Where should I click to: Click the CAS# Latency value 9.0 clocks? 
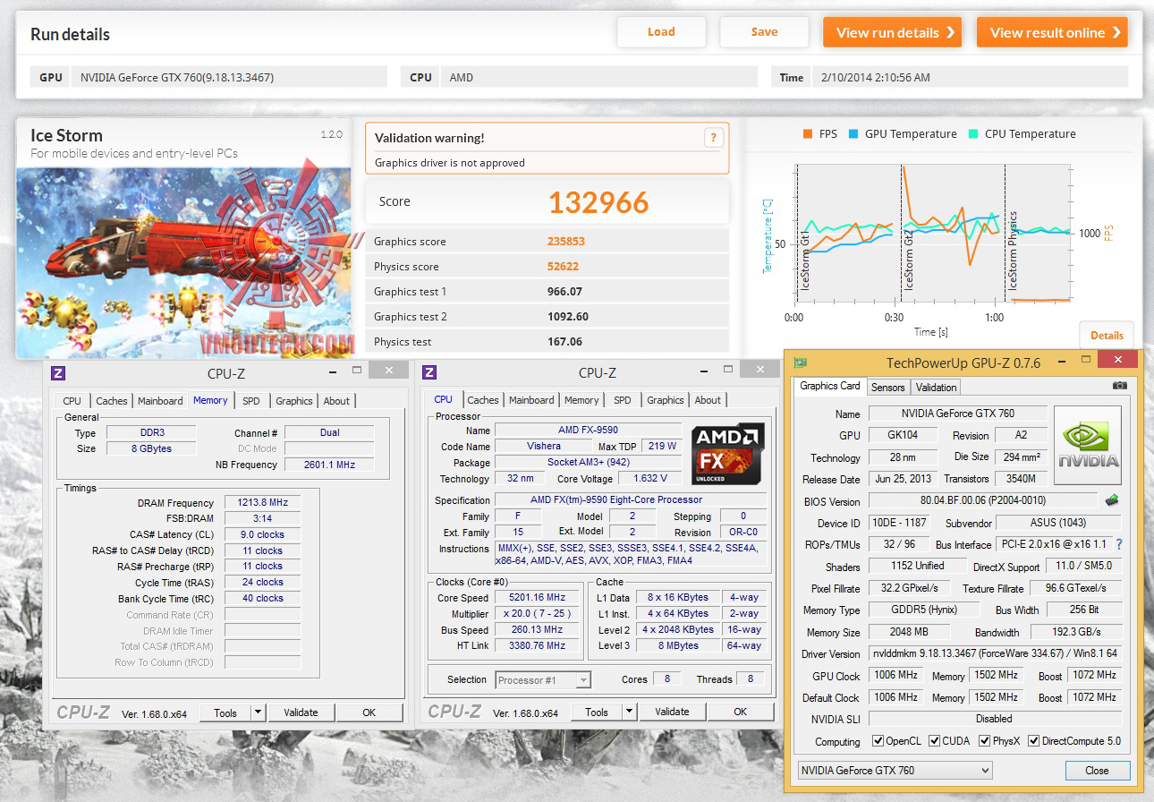(x=262, y=534)
